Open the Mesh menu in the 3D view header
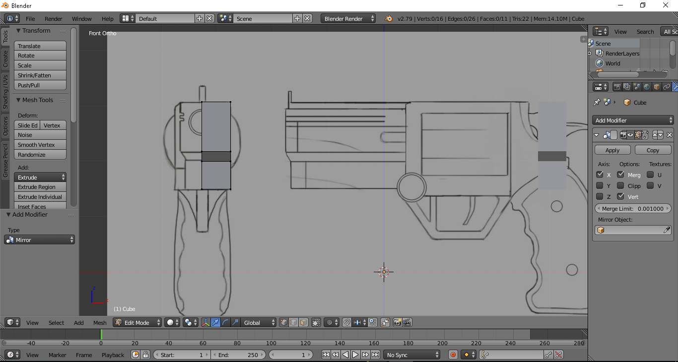Viewport: 678px width, 362px height. pyautogui.click(x=100, y=322)
